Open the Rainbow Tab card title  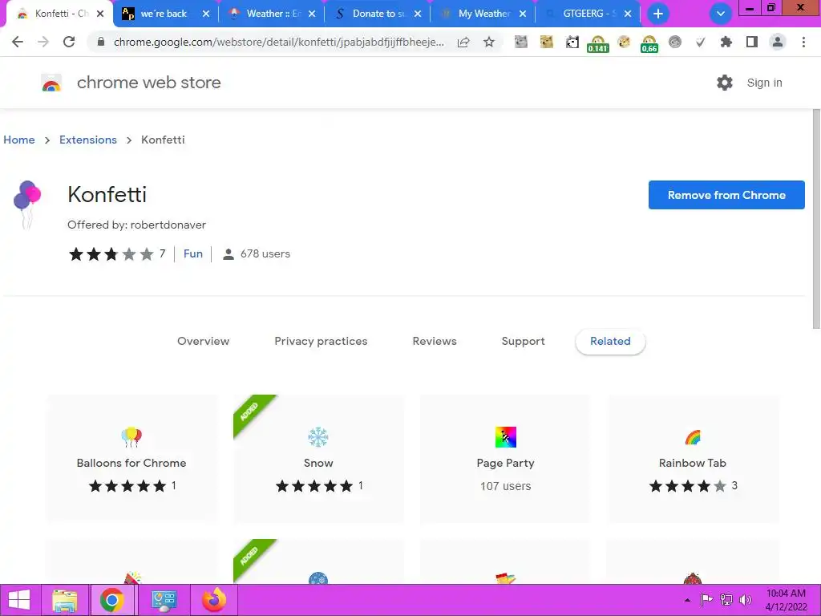pos(692,463)
